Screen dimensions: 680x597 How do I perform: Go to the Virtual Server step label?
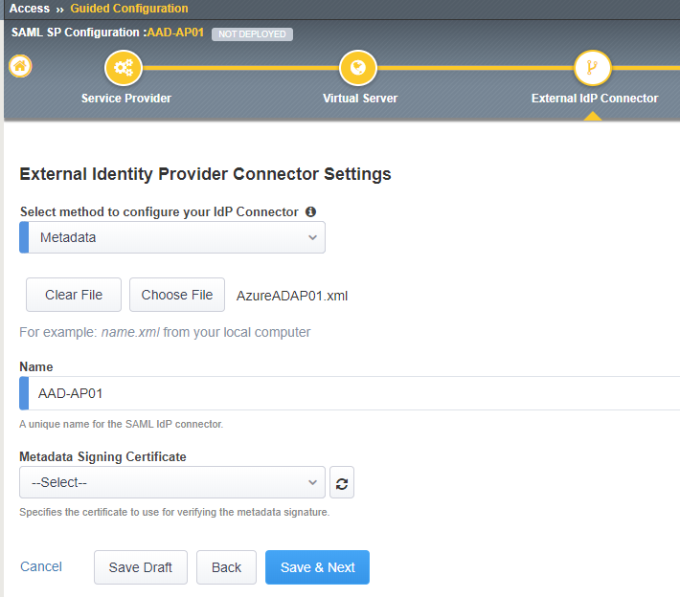360,99
